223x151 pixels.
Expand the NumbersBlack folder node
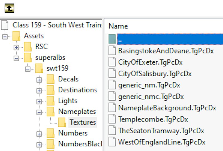tap(39, 145)
